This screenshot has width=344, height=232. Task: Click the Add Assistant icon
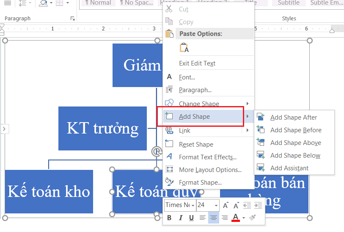pyautogui.click(x=261, y=168)
